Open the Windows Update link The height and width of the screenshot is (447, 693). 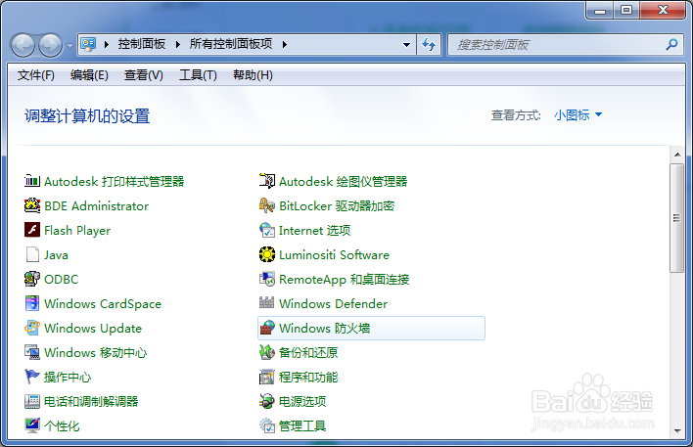coord(93,329)
